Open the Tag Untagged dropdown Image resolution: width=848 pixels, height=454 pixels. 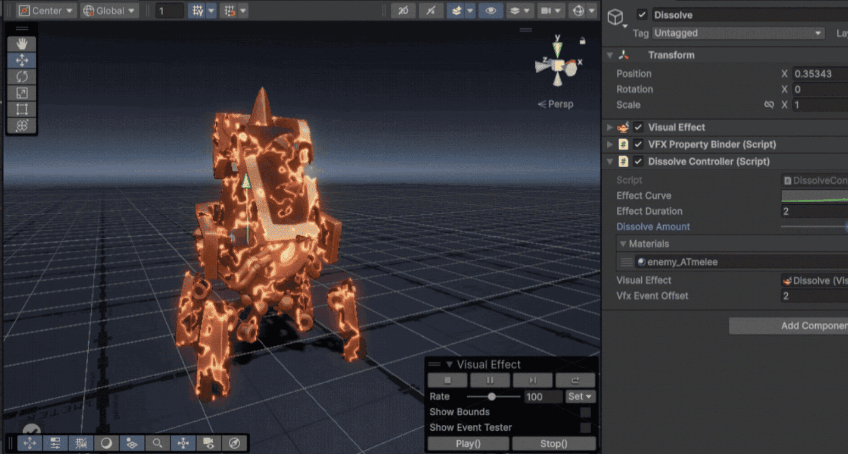click(x=738, y=33)
